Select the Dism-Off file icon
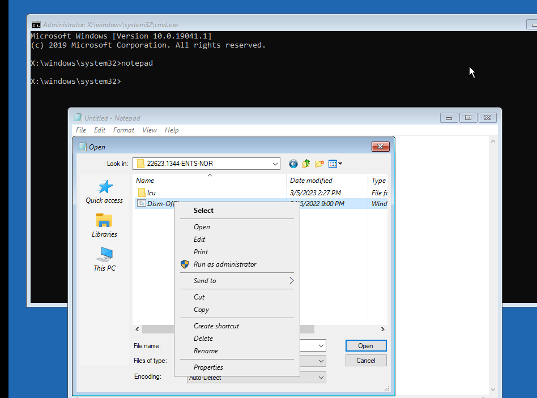The width and height of the screenshot is (537, 398). [x=142, y=203]
